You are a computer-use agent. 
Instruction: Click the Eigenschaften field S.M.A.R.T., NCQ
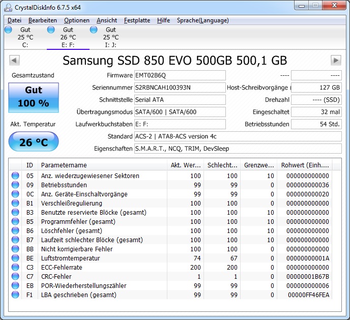(238, 149)
